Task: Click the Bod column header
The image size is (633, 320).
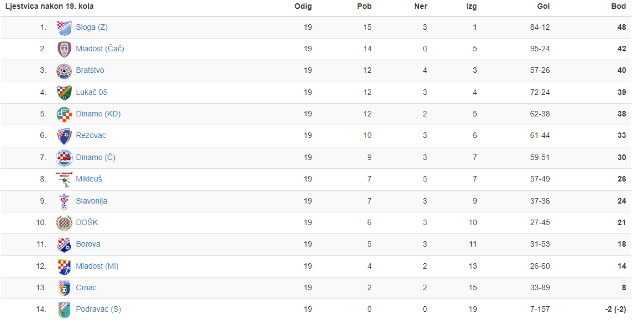Action: pyautogui.click(x=619, y=6)
